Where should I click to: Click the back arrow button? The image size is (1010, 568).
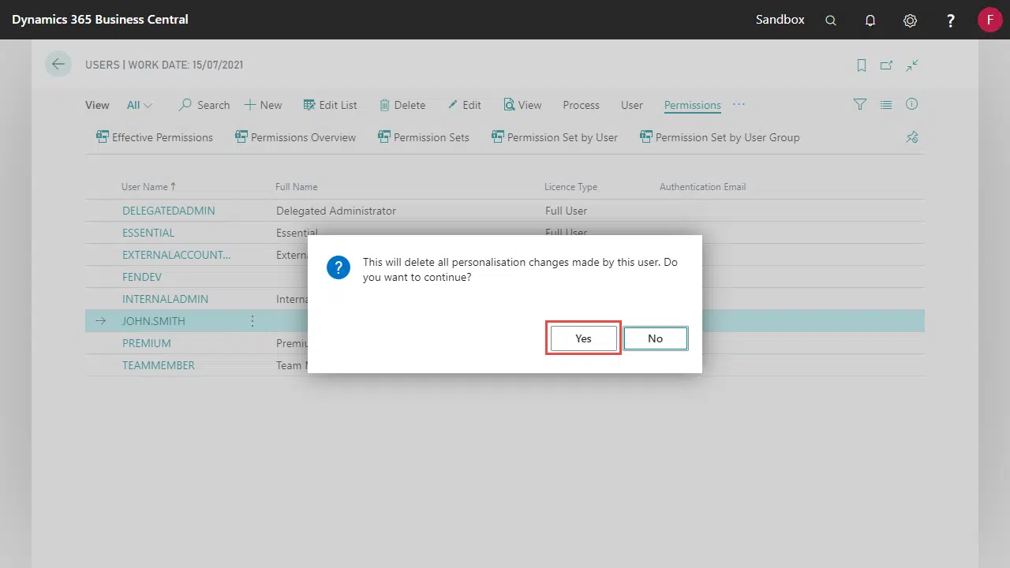pos(58,65)
